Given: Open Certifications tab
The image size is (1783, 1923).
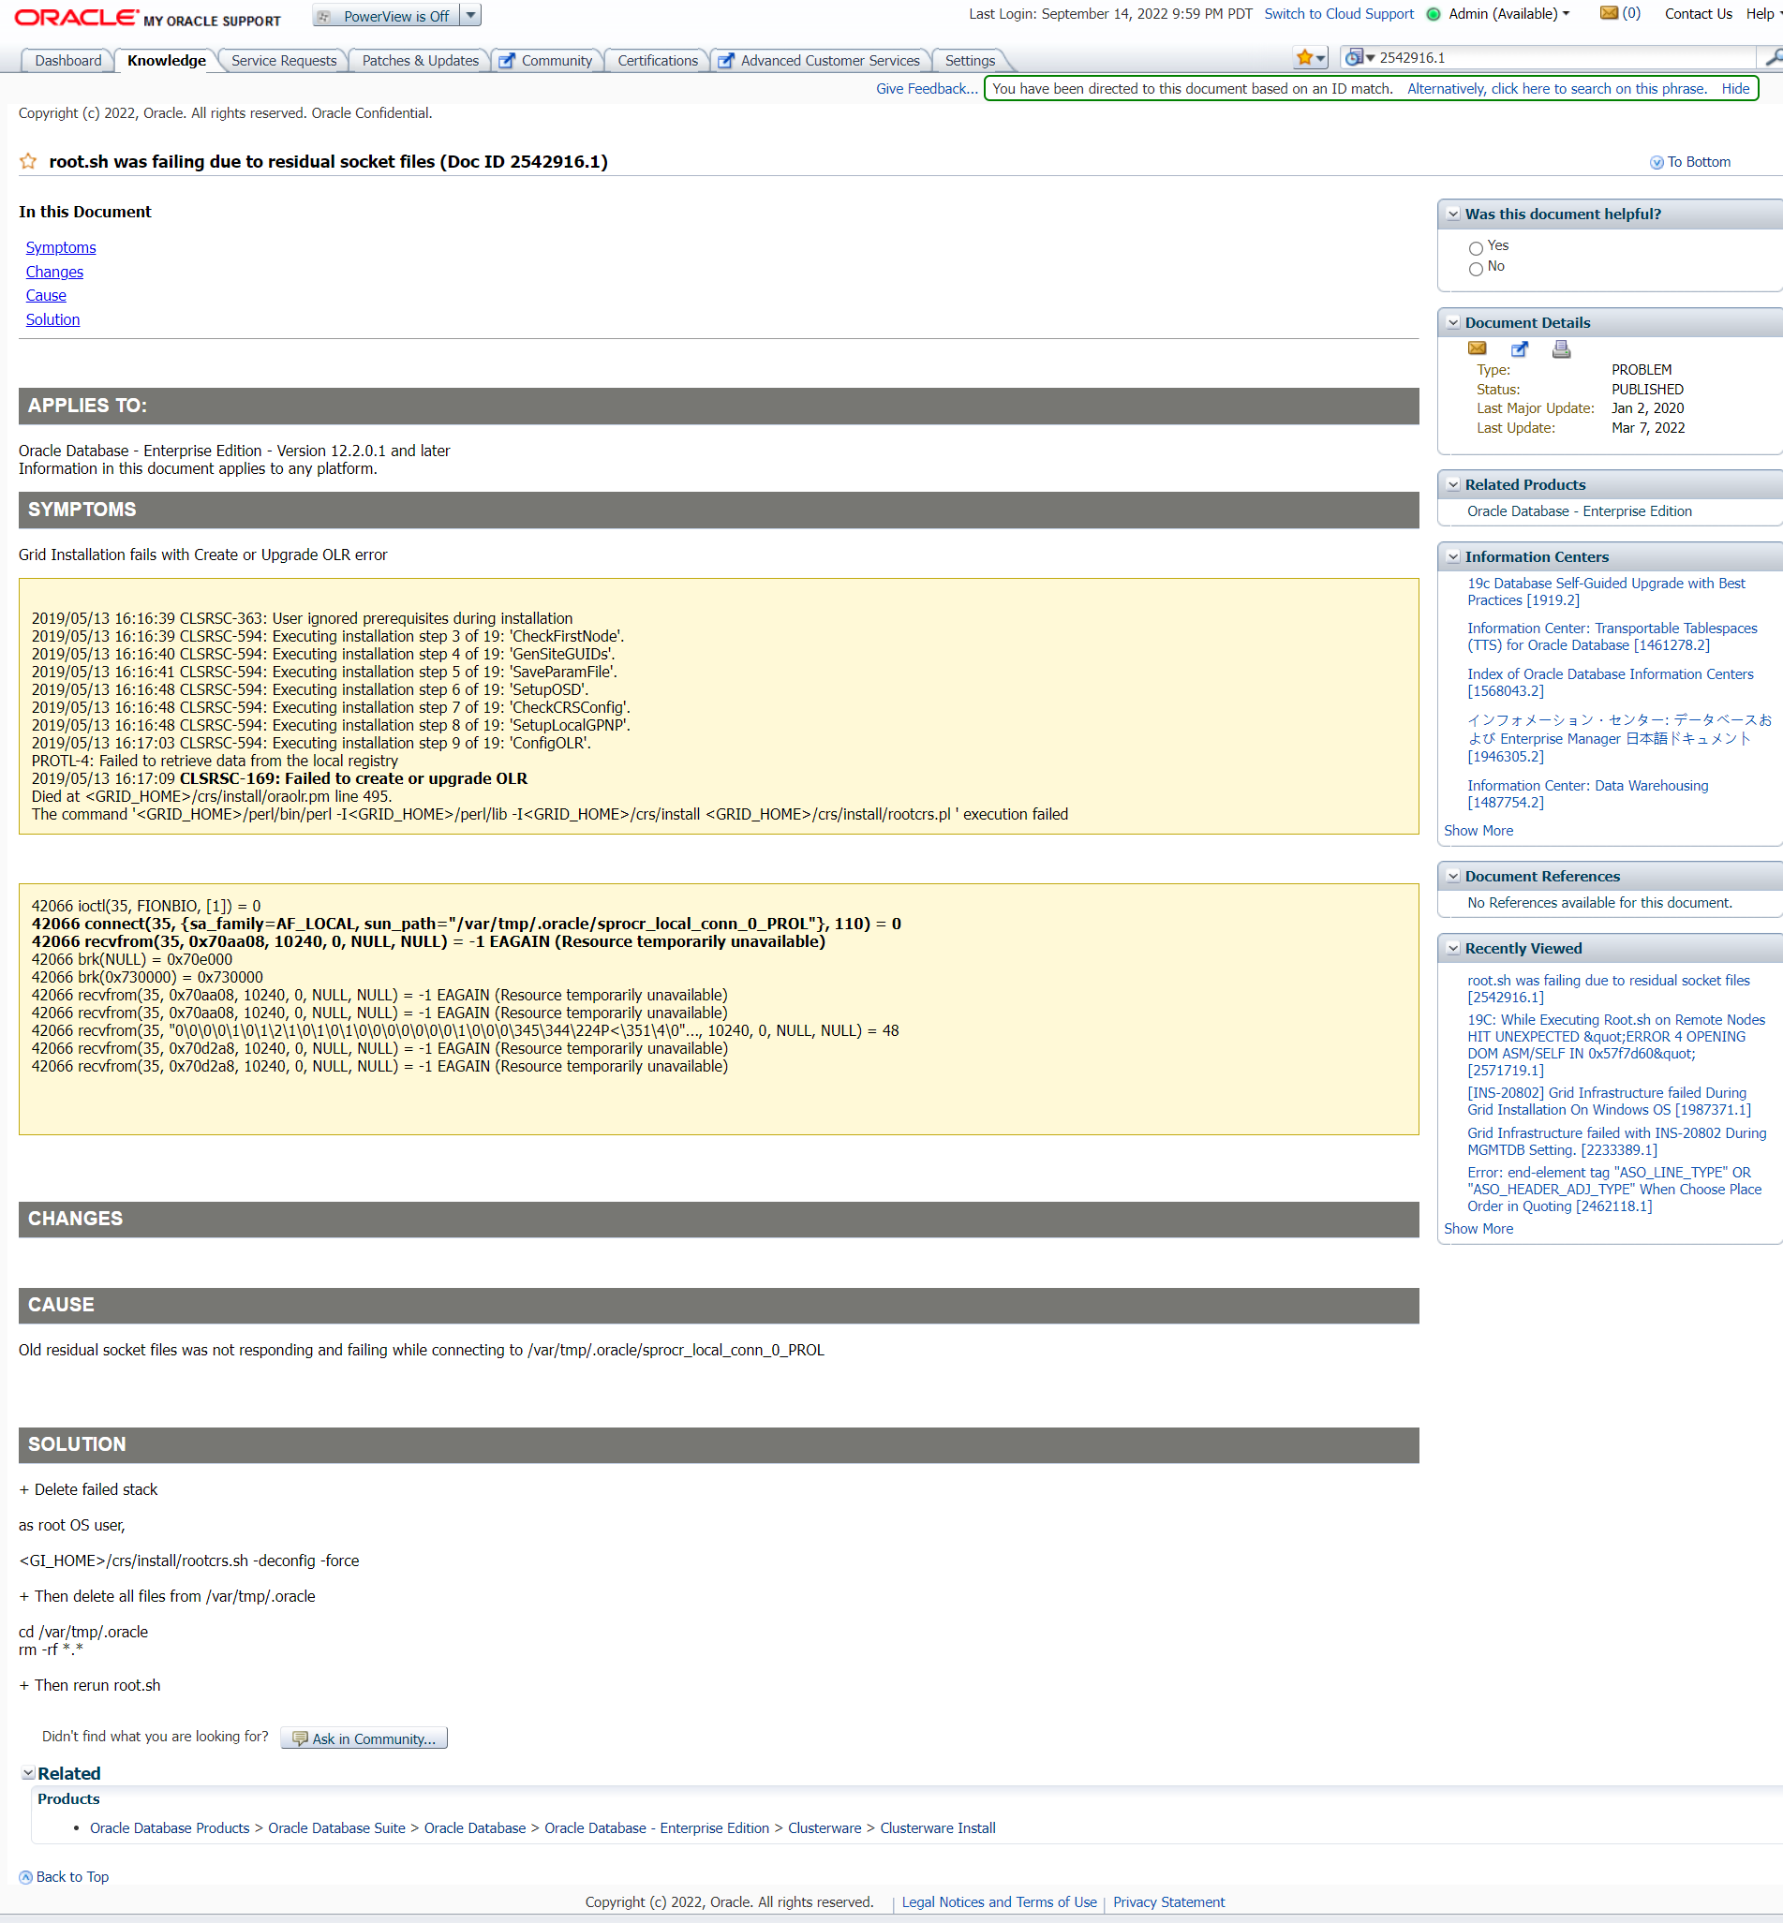Looking at the screenshot, I should tap(657, 61).
